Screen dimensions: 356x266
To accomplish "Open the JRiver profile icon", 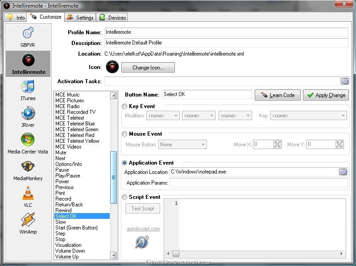I will point(28,113).
